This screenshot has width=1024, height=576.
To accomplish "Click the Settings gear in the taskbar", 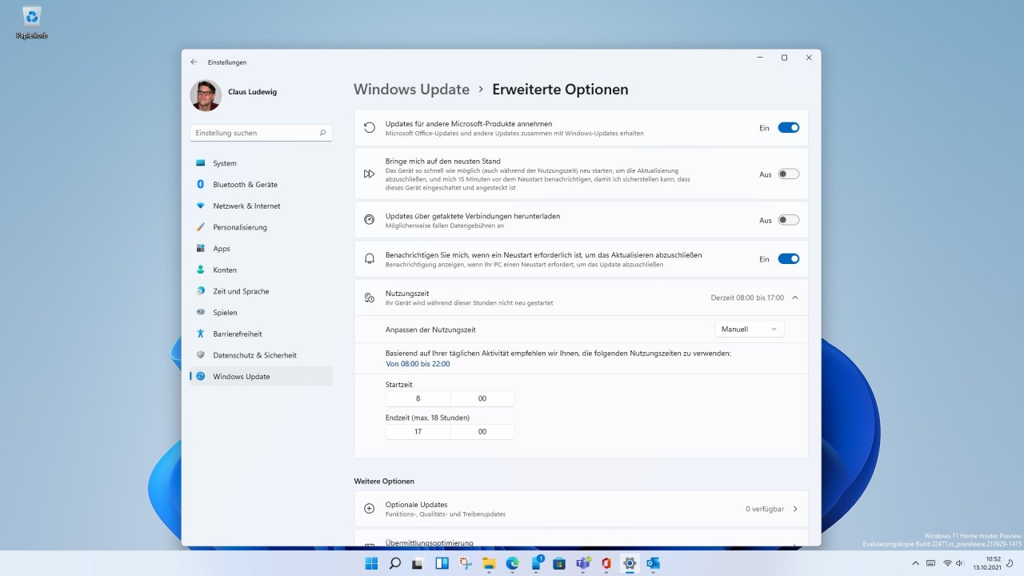I will tap(630, 563).
